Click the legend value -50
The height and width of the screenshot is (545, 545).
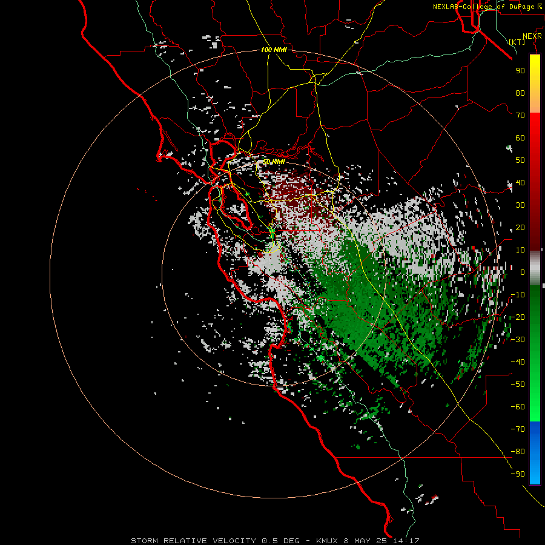518,385
